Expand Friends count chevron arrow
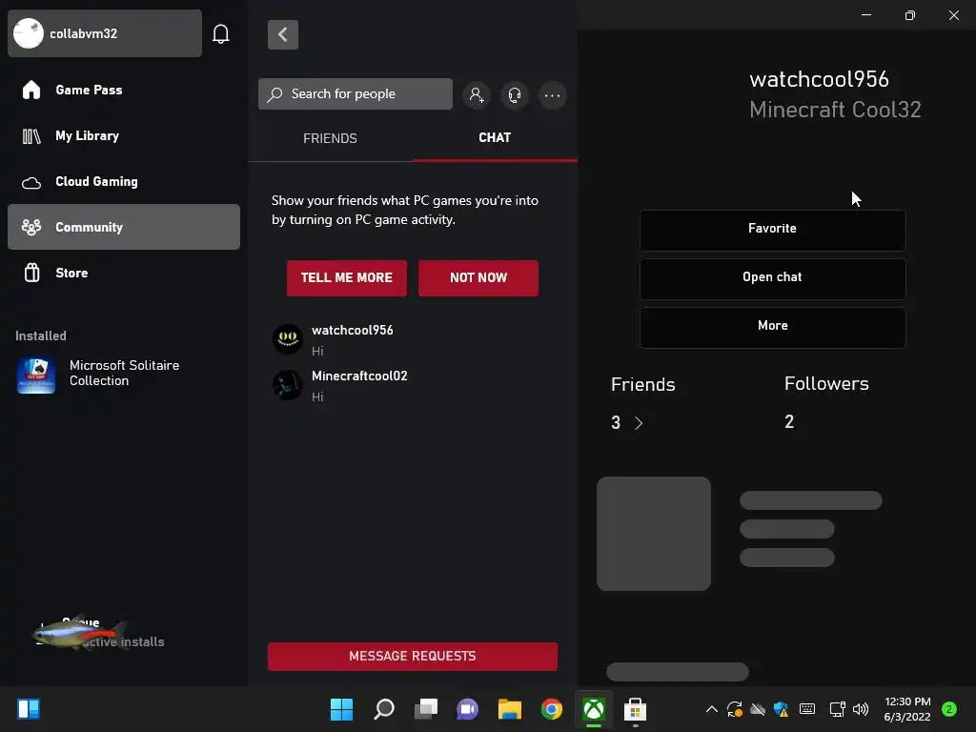 point(638,423)
